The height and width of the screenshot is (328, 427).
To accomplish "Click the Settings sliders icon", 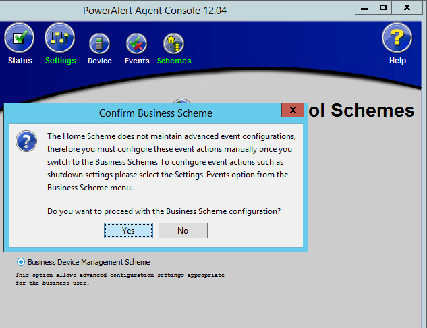I will coord(59,38).
